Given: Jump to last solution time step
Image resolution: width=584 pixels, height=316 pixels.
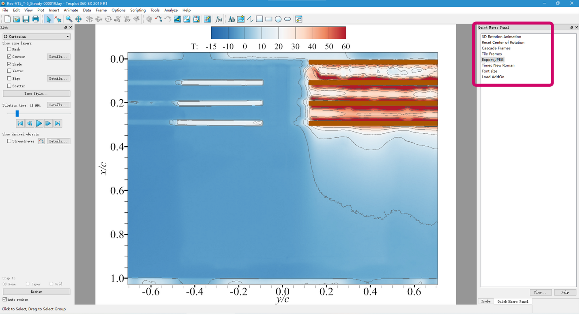Looking at the screenshot, I should coord(58,123).
